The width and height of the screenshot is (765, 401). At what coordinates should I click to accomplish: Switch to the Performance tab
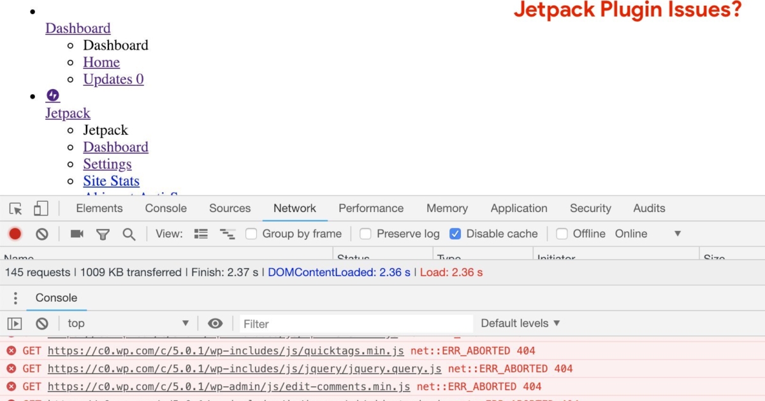pyautogui.click(x=371, y=208)
